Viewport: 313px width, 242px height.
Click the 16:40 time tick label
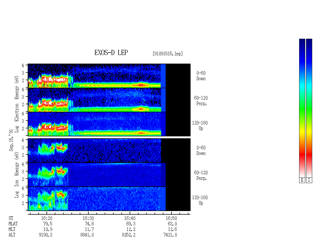point(130,218)
